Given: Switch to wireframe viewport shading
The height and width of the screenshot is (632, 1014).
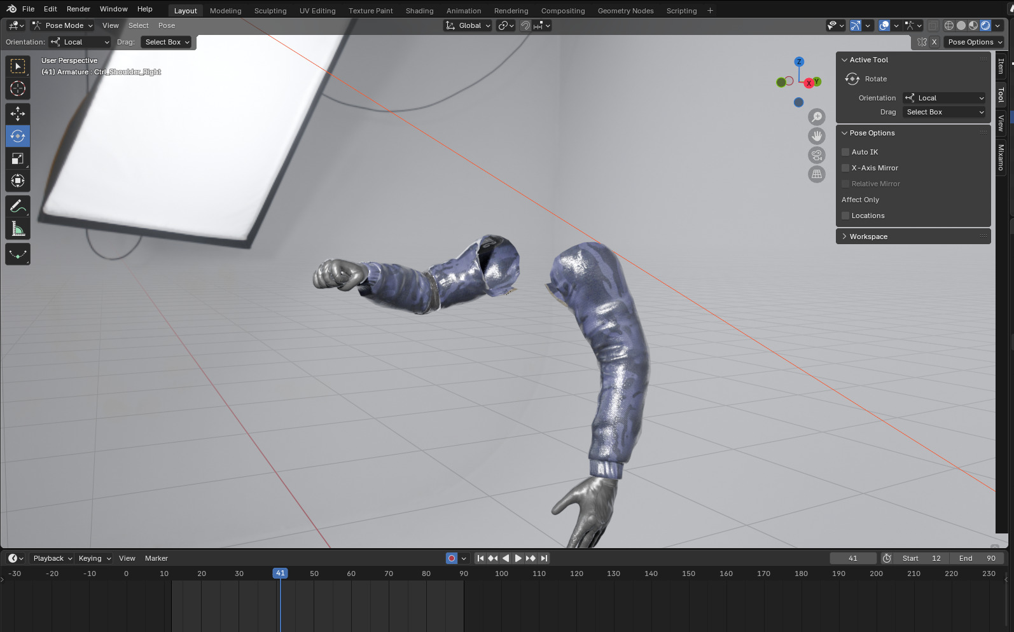Looking at the screenshot, I should click(949, 25).
